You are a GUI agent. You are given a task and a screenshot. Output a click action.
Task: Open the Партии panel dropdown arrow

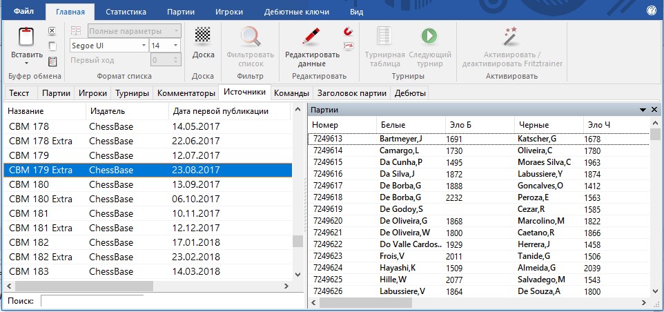click(x=643, y=110)
